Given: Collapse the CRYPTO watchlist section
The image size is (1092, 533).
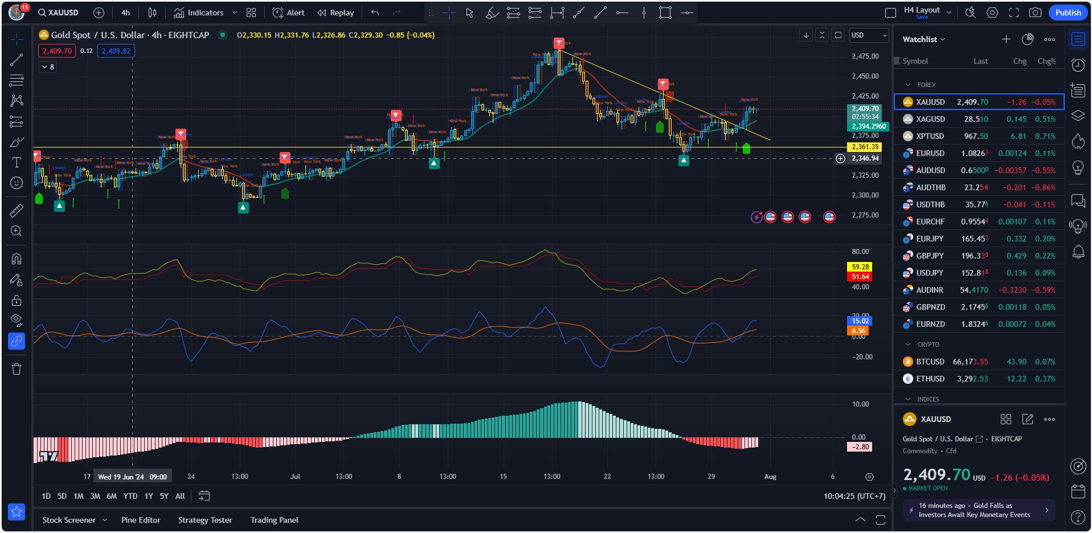Looking at the screenshot, I should (908, 345).
